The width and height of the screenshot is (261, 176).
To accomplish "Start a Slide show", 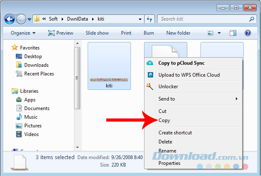I will [97, 33].
